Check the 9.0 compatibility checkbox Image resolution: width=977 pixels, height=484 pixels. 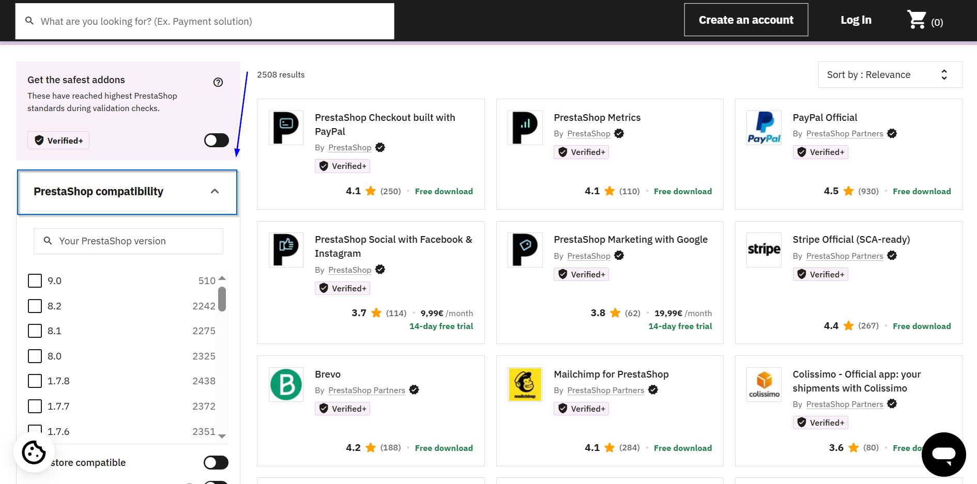pos(35,281)
